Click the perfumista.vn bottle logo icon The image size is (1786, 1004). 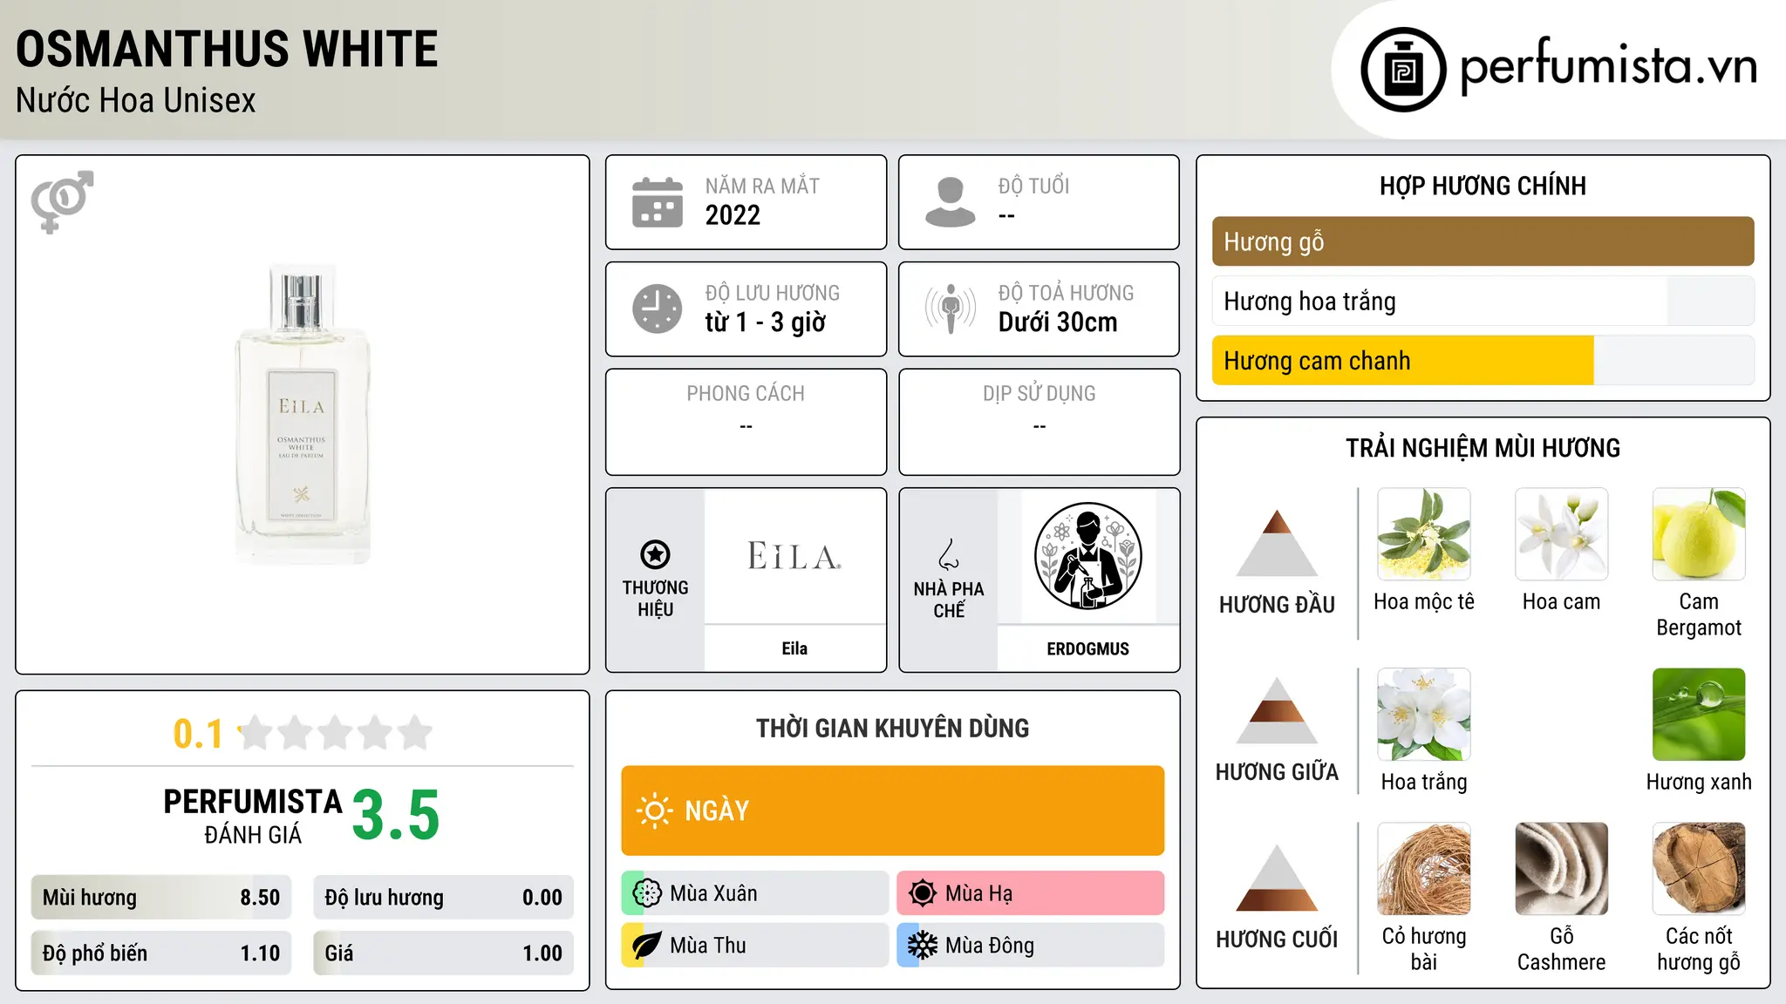coord(1403,70)
